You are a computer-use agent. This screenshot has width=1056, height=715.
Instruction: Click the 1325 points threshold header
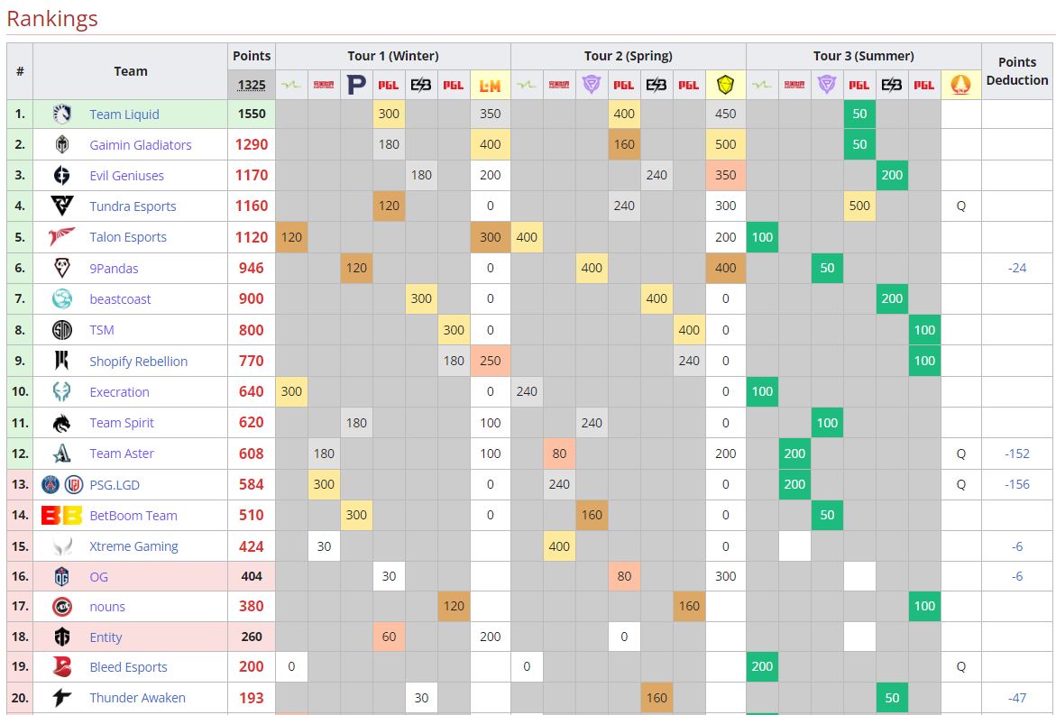point(252,85)
